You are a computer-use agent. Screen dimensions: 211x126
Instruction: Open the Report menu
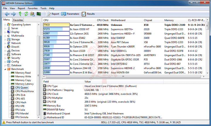21,8
